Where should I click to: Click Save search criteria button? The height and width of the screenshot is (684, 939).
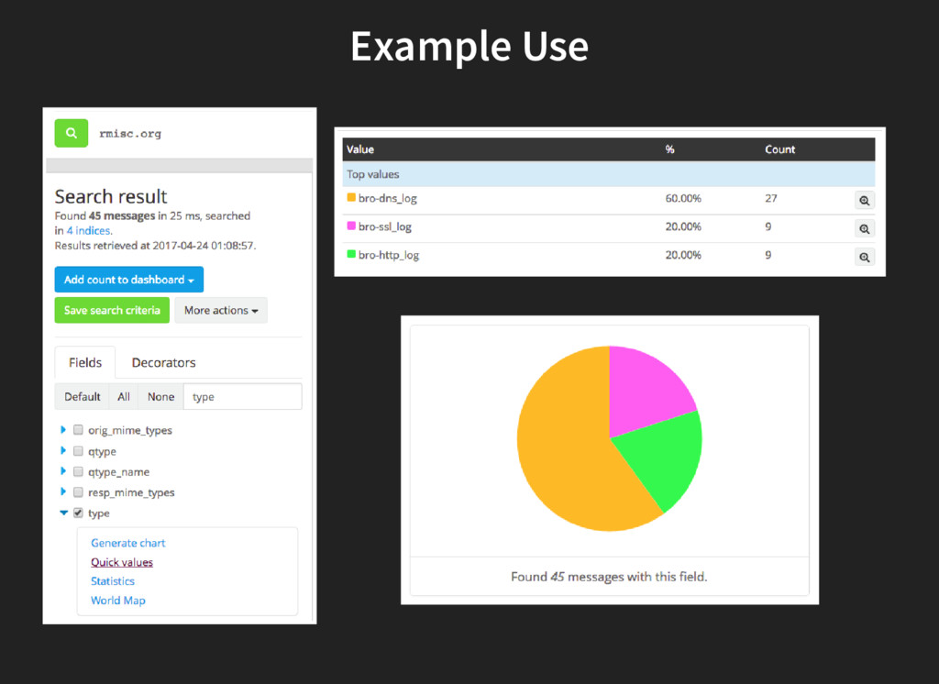(112, 310)
